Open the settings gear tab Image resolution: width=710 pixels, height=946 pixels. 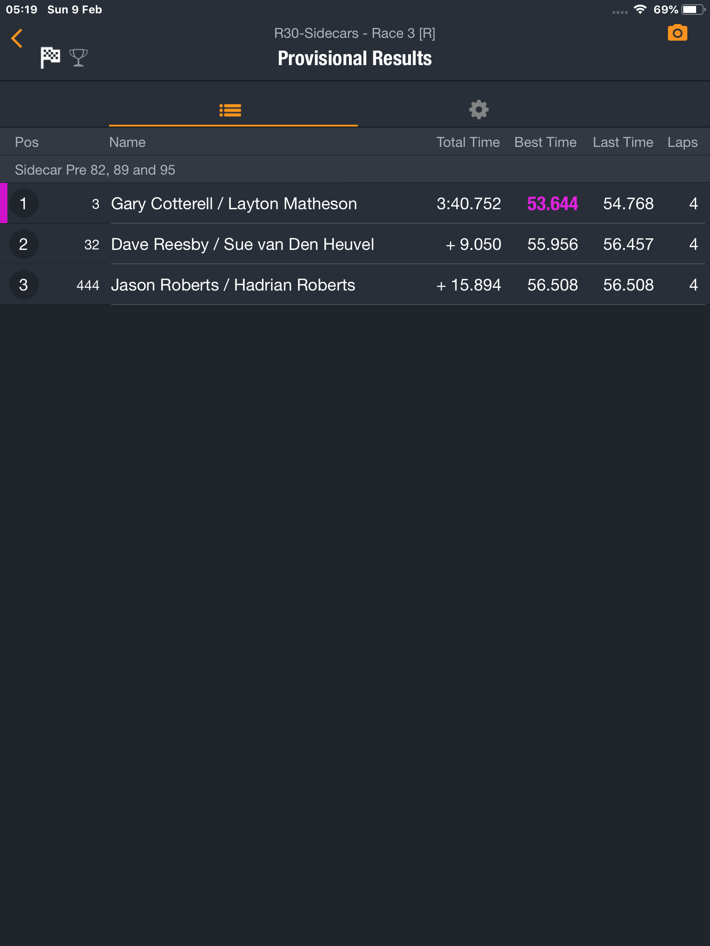click(x=478, y=110)
